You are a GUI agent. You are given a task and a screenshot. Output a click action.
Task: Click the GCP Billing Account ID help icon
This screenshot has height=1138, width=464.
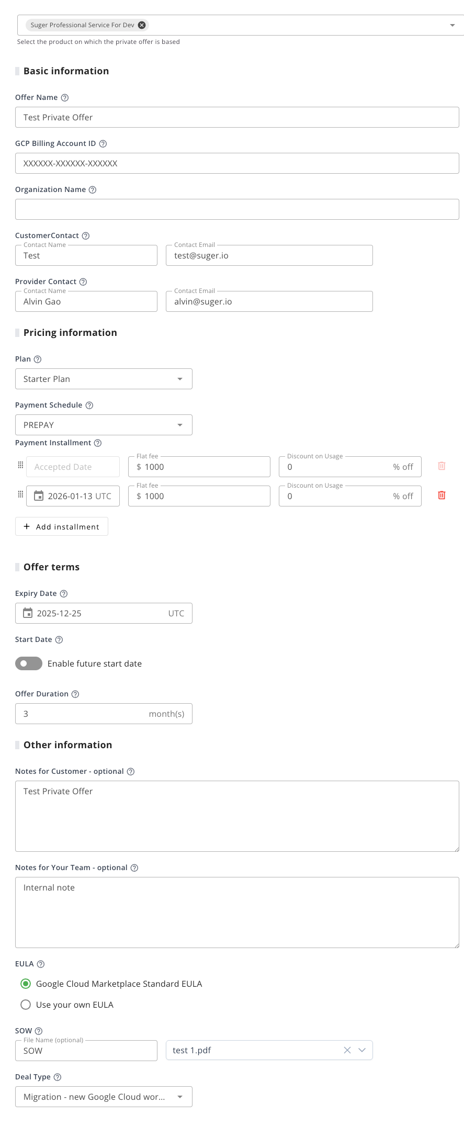[103, 144]
